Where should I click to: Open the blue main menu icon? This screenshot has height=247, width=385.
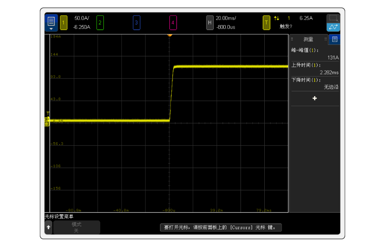(x=51, y=22)
